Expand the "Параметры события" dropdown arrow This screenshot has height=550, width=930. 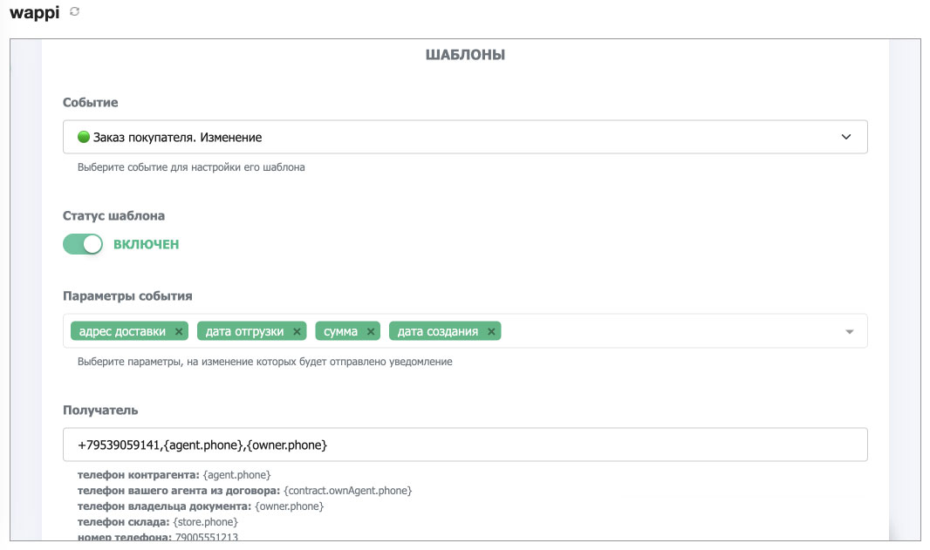pyautogui.click(x=850, y=331)
